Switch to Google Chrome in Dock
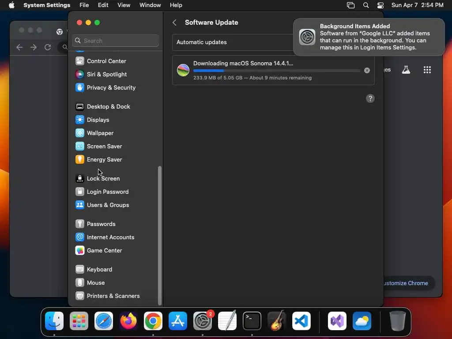The height and width of the screenshot is (339, 452). coord(153,321)
